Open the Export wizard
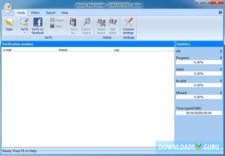 (86, 26)
